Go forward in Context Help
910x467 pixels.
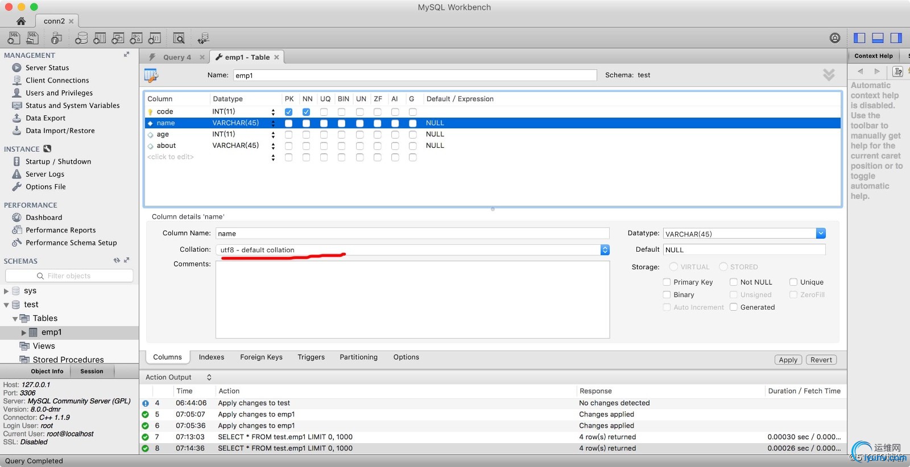tap(877, 71)
